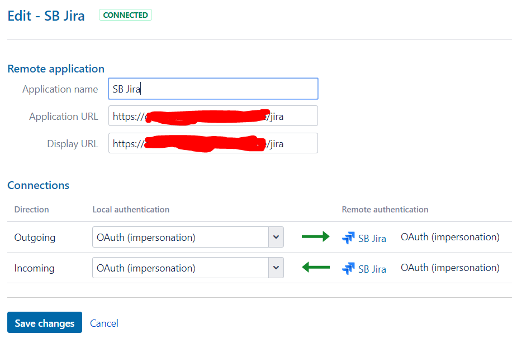
Task: Click the Application name label
Action: point(60,89)
